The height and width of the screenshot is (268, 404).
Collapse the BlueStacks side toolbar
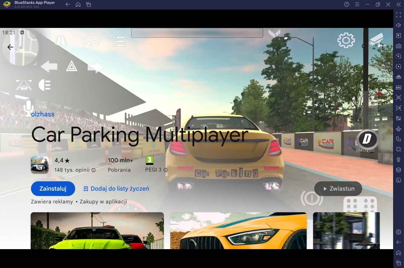pyautogui.click(x=399, y=4)
